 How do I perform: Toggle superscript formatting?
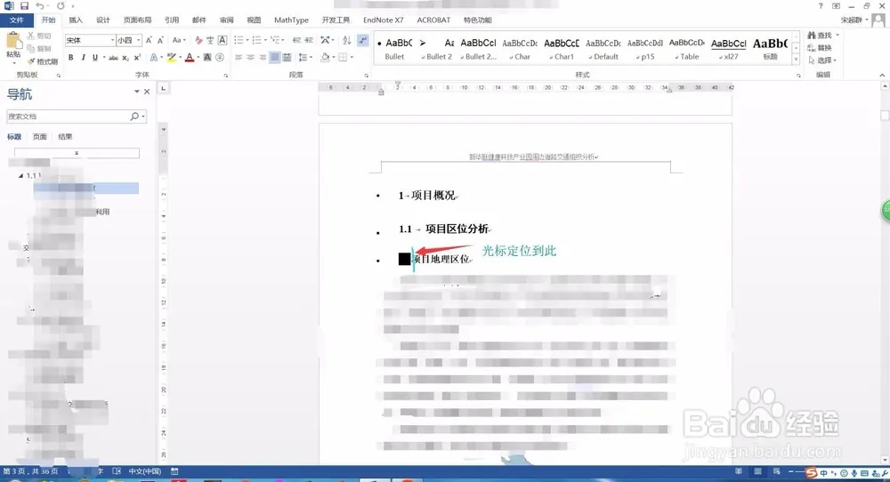[137, 57]
